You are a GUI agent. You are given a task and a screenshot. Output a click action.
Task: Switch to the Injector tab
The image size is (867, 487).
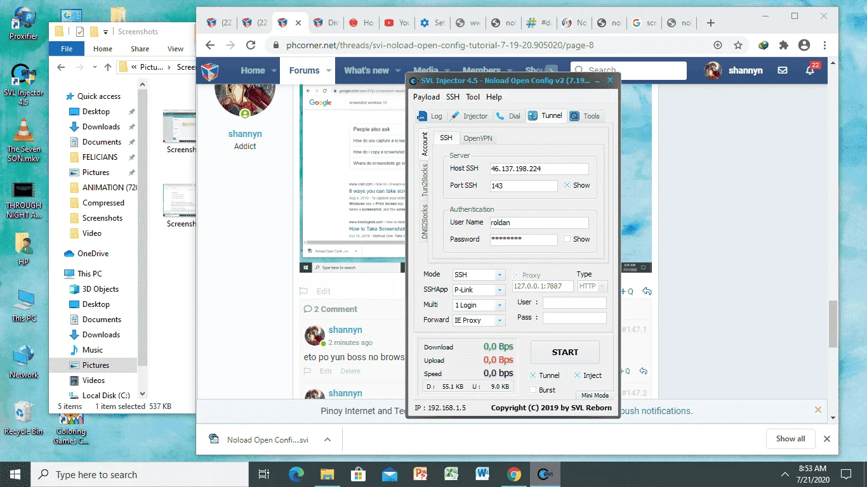click(469, 116)
